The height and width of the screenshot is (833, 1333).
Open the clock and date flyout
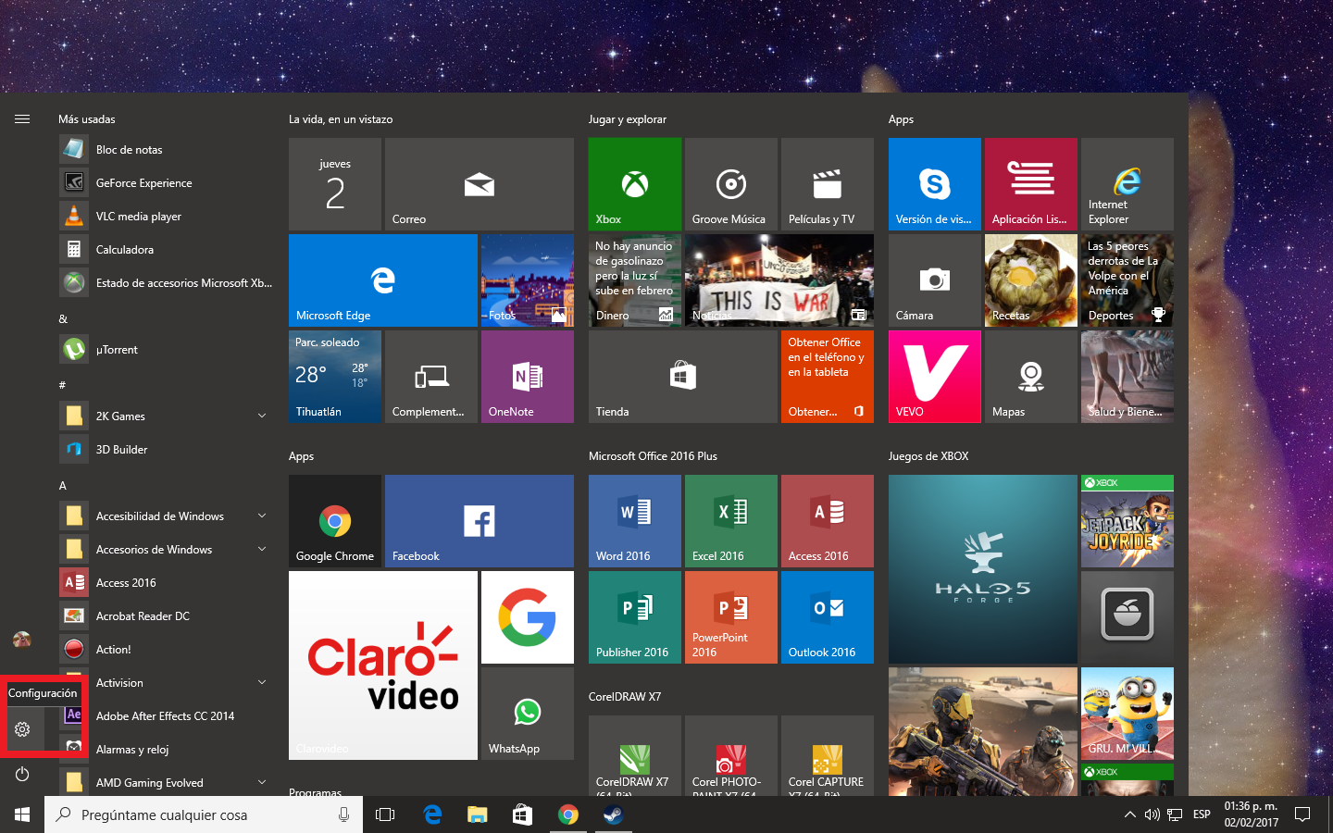pyautogui.click(x=1251, y=814)
